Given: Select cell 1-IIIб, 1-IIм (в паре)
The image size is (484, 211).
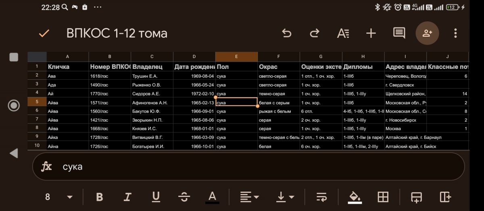Looking at the screenshot, I should (x=363, y=137).
